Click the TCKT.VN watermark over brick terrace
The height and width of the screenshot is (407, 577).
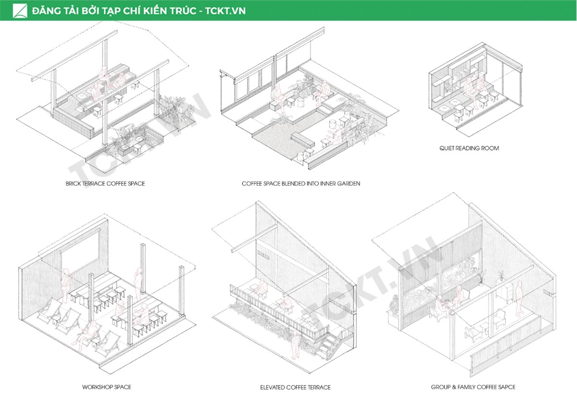tap(139, 139)
